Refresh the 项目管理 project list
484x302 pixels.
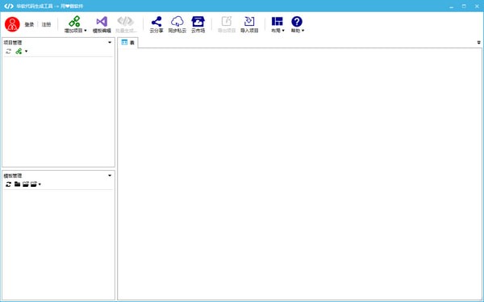(8, 52)
